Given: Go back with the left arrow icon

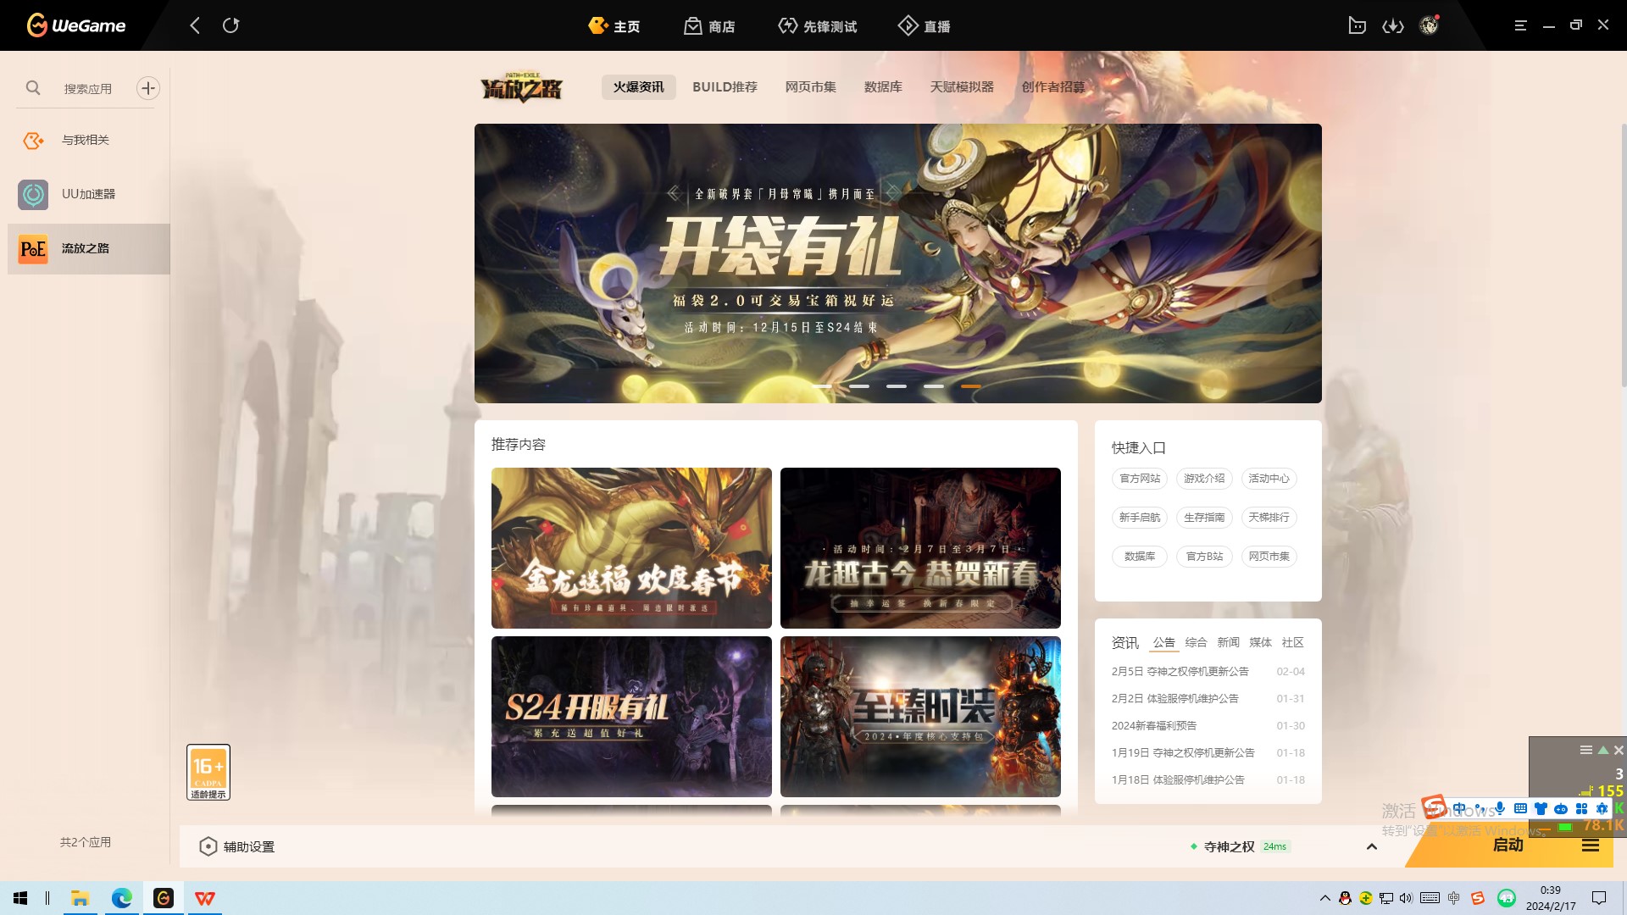Looking at the screenshot, I should [195, 25].
